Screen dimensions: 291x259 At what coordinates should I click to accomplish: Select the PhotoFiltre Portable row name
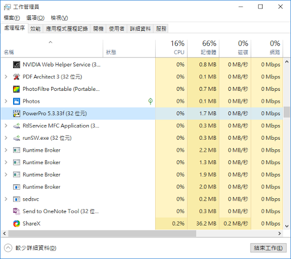[x=61, y=89]
